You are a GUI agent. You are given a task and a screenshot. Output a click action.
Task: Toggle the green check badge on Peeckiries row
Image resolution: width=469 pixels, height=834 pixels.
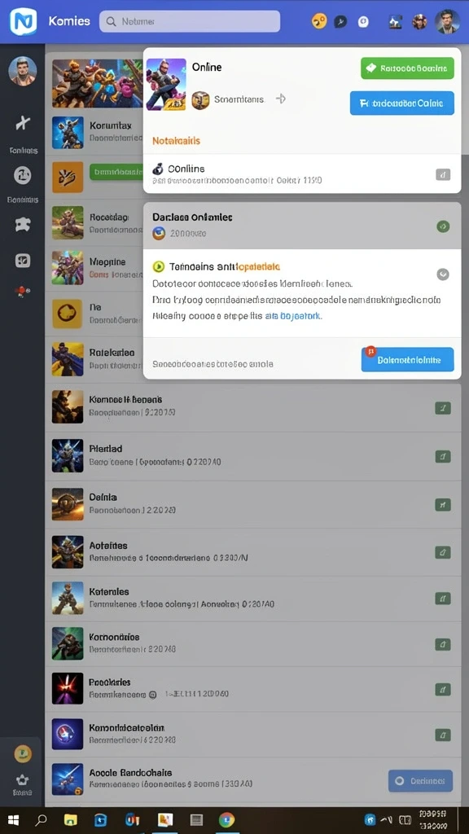tap(443, 690)
